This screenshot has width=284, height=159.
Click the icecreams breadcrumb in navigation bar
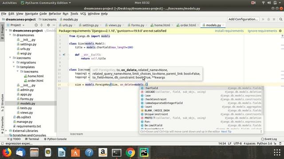47,19
